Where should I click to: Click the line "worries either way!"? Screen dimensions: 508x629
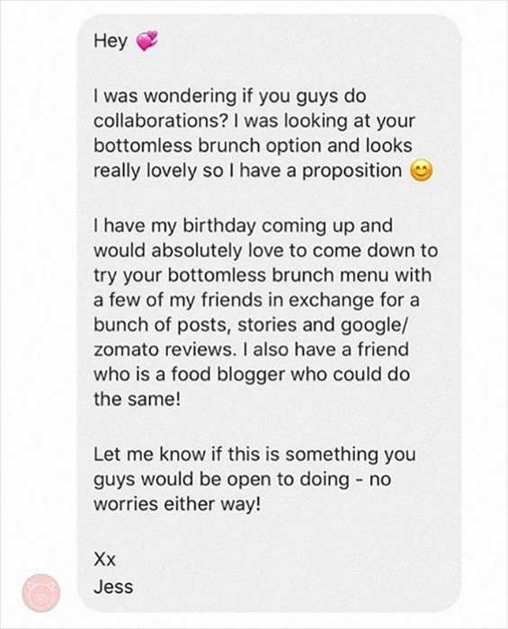click(x=177, y=505)
